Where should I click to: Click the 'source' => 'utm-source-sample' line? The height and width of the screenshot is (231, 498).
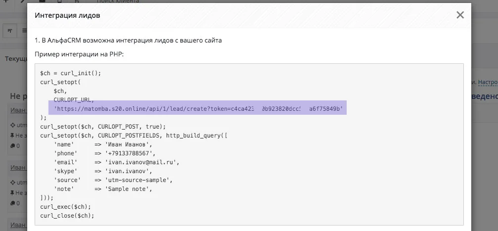point(113,180)
